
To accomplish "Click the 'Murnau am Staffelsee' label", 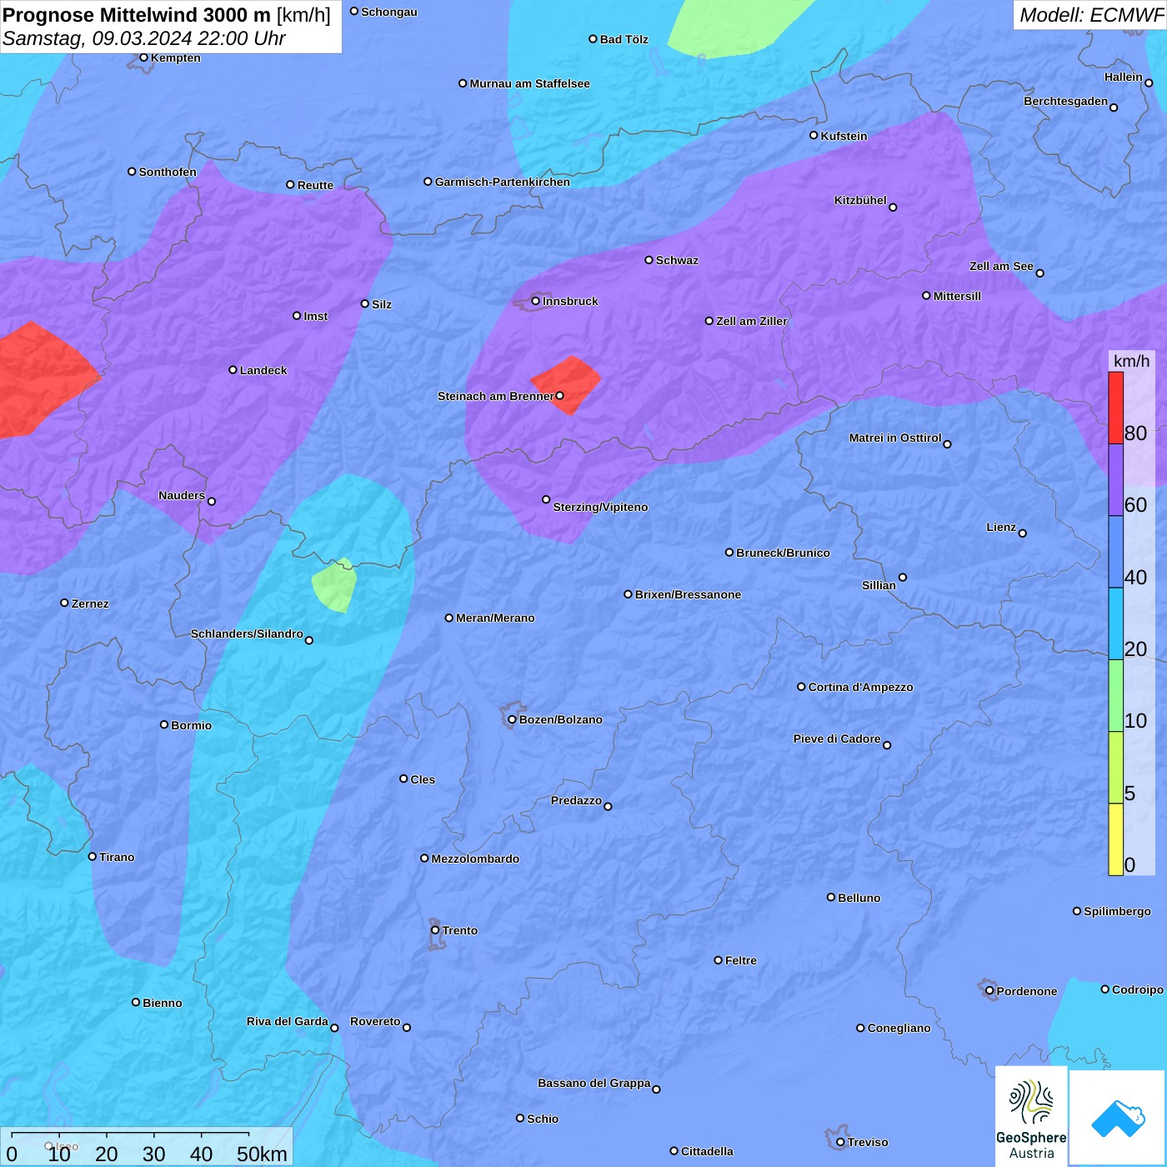I will click(529, 83).
